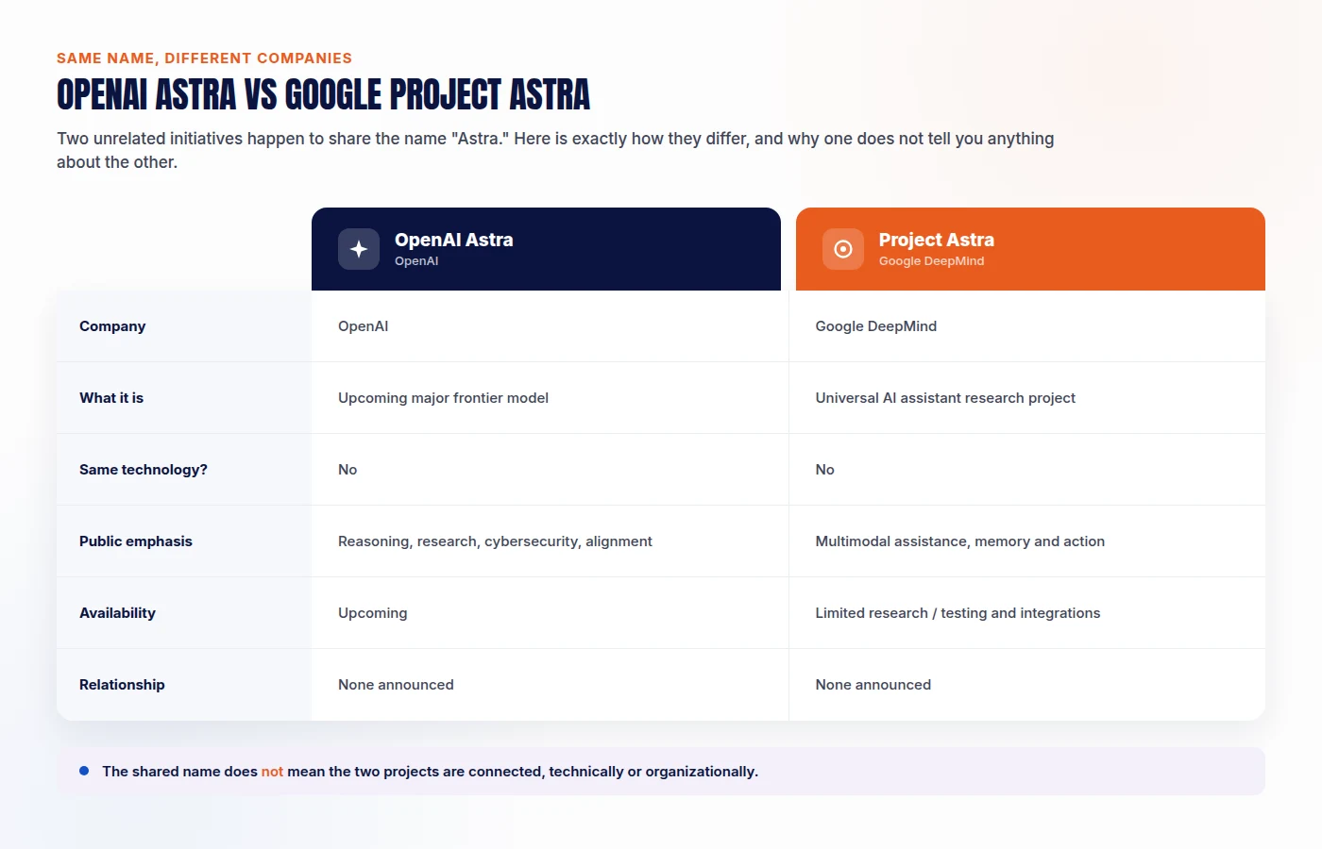1322x849 pixels.
Task: Click the 'SAME NAME, DIFFERENT COMPANIES' eyebrow text
Action: pos(204,58)
